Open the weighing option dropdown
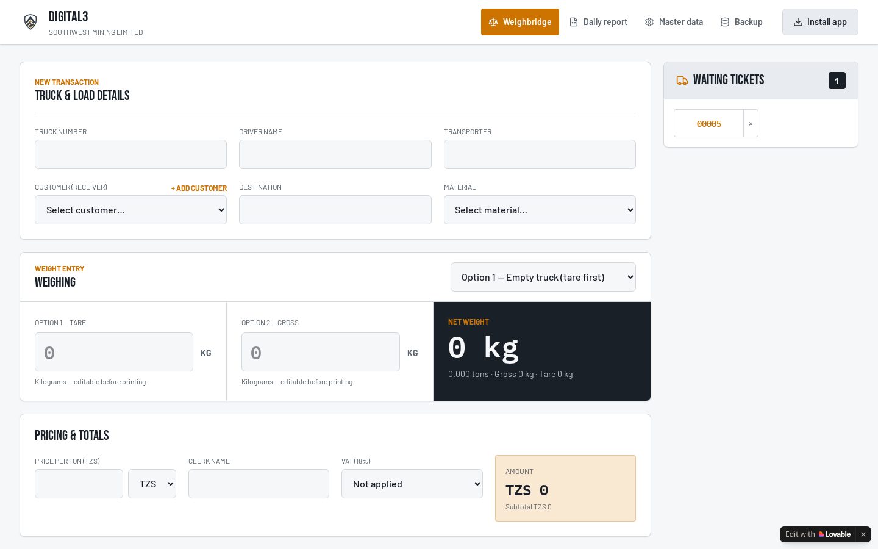The image size is (878, 549). click(543, 277)
